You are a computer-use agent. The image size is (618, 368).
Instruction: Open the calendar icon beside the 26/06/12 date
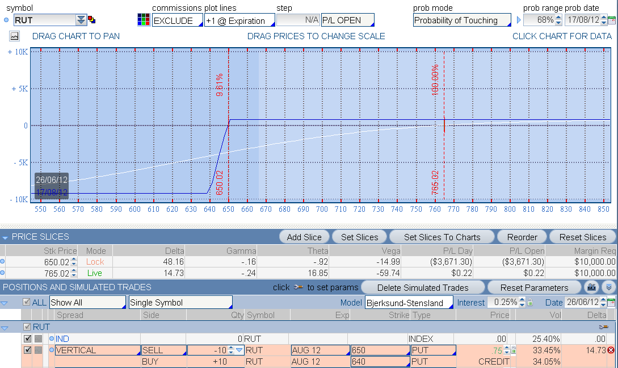(611, 303)
